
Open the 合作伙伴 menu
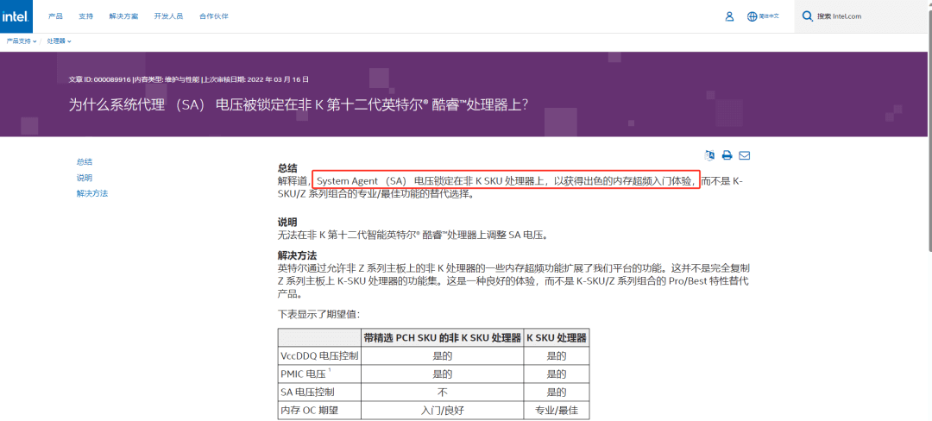coord(214,16)
